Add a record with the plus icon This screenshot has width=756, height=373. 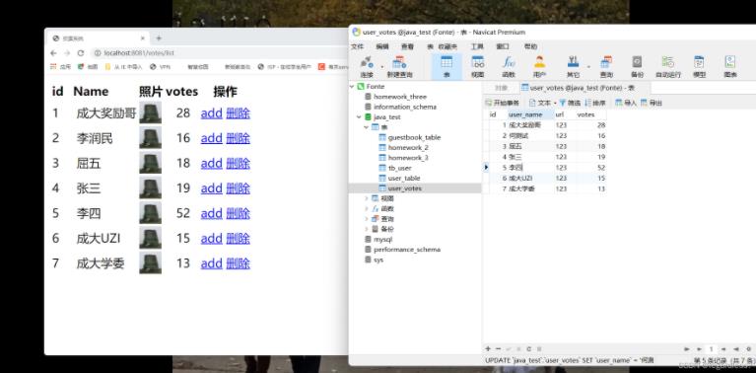488,348
